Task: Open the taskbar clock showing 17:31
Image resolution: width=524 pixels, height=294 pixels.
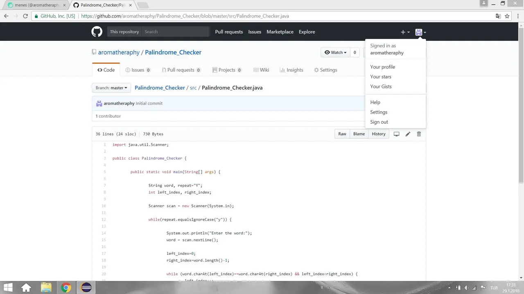Action: tap(511, 287)
